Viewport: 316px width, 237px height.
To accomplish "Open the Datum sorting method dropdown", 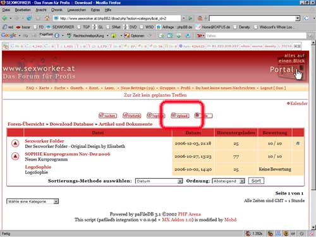I will pos(159,181).
